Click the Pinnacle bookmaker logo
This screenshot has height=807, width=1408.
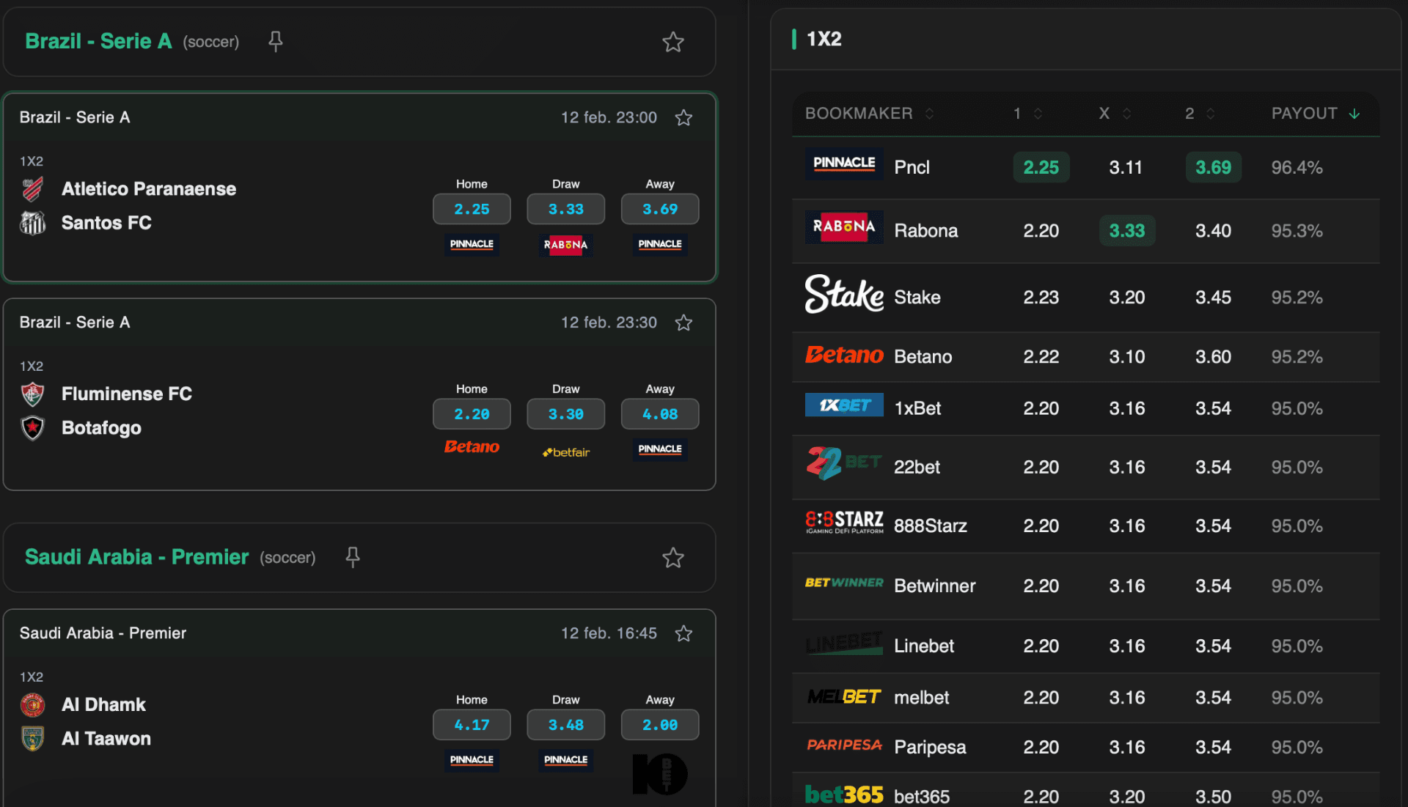pos(843,164)
